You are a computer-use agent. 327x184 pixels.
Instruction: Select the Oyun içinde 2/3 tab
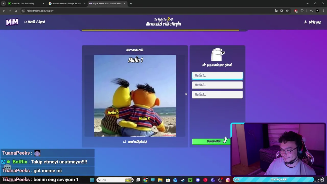click(107, 4)
